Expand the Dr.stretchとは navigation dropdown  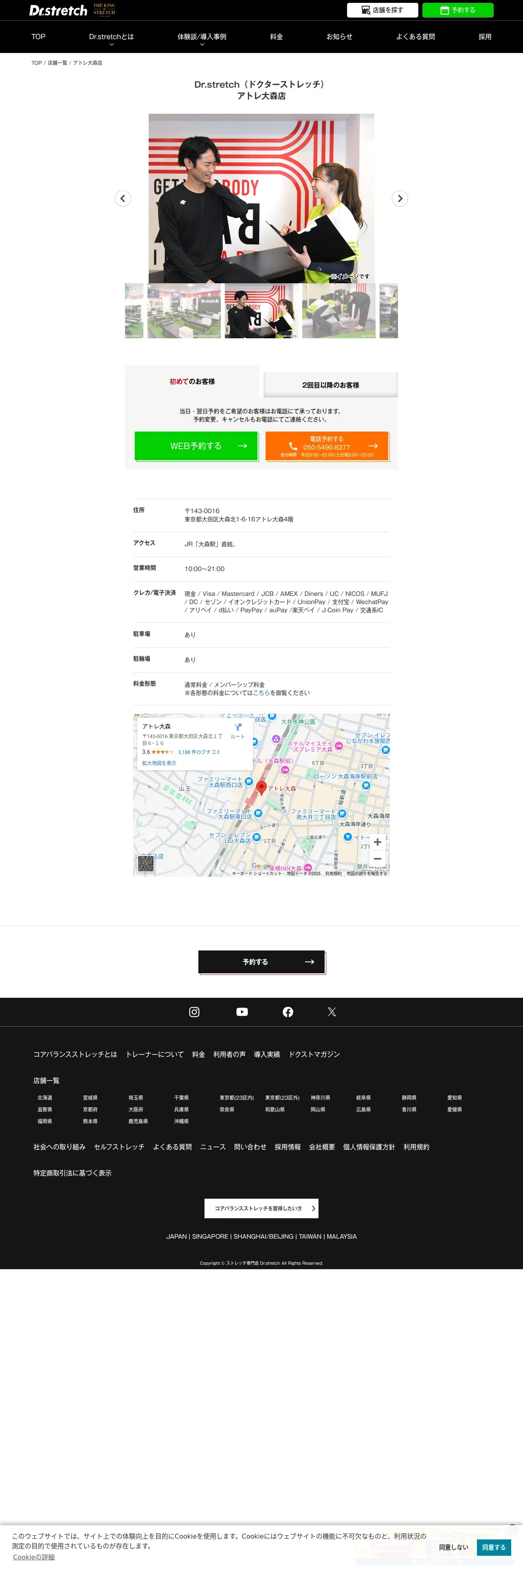click(x=112, y=38)
